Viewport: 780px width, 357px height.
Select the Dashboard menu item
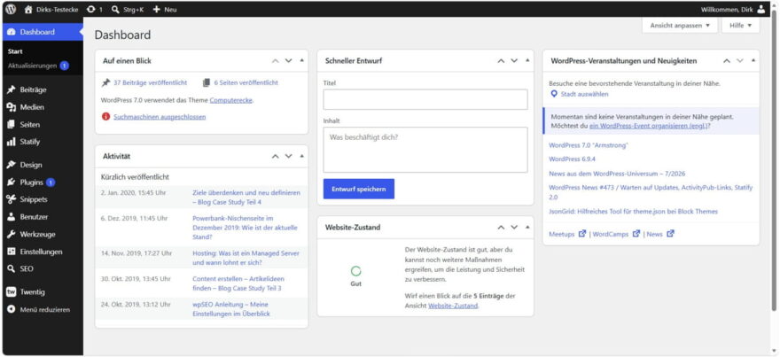click(43, 32)
